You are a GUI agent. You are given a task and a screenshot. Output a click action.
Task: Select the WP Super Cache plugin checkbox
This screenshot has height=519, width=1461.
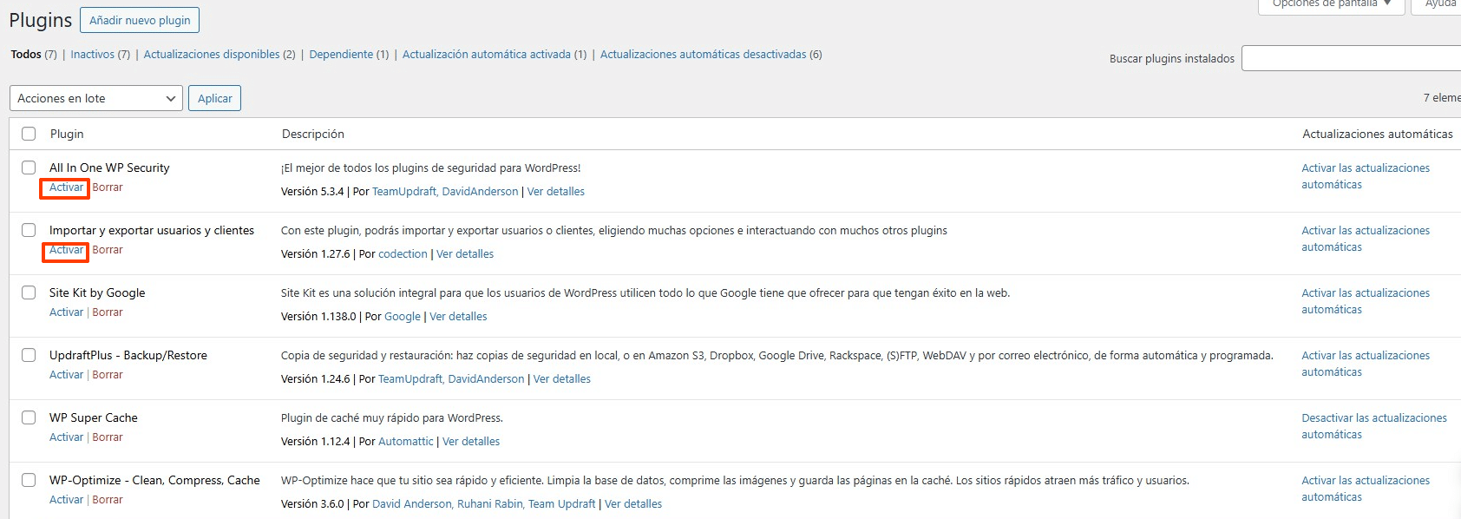click(29, 417)
